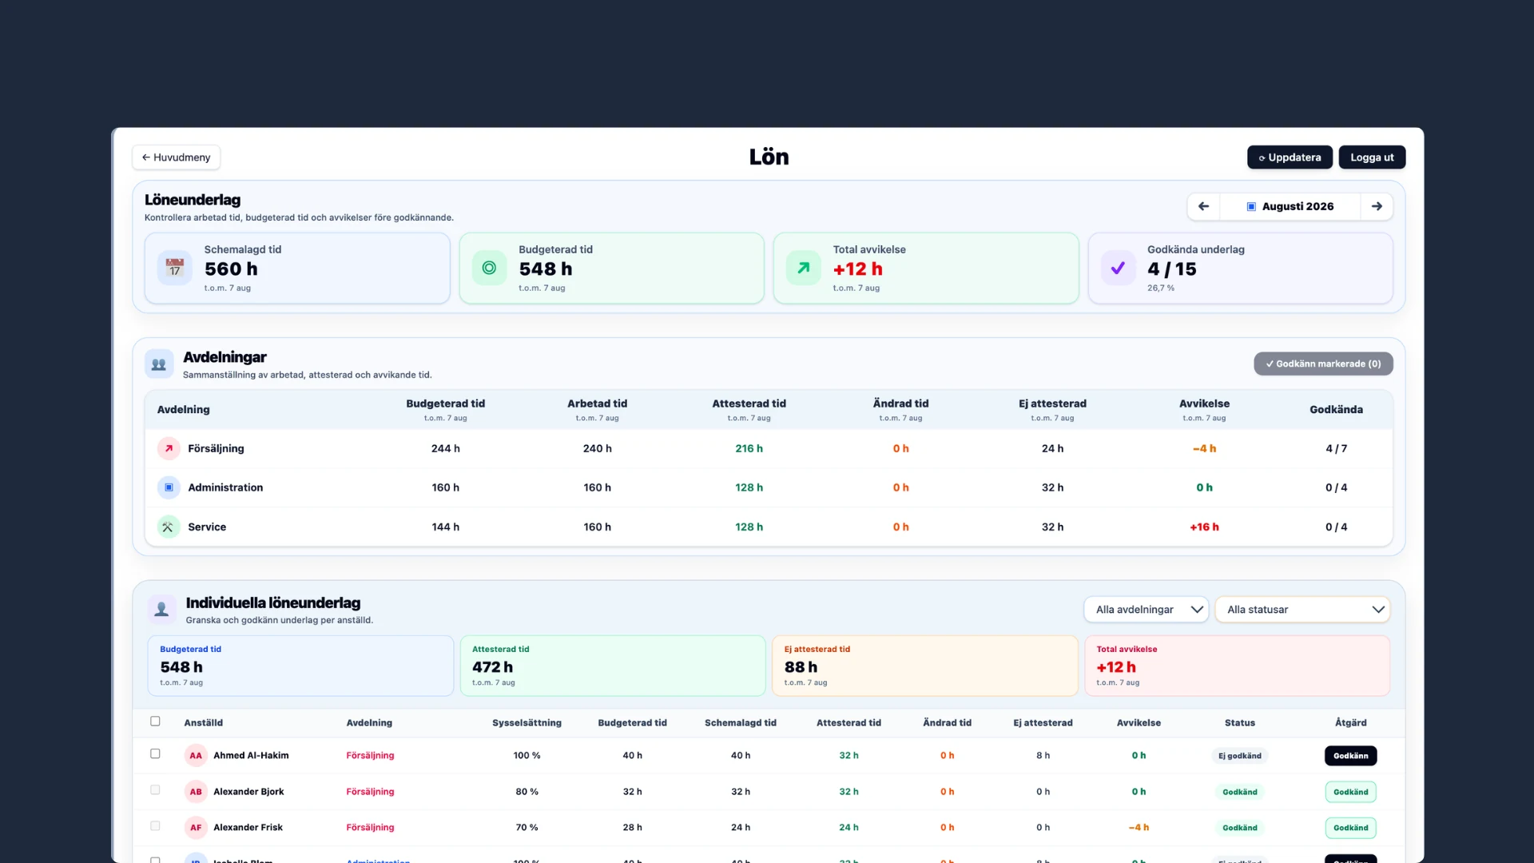Click the 100 % Sysselsättning for Ahmed Al-Hakim
Screen dimensions: 1534x863
[527, 755]
